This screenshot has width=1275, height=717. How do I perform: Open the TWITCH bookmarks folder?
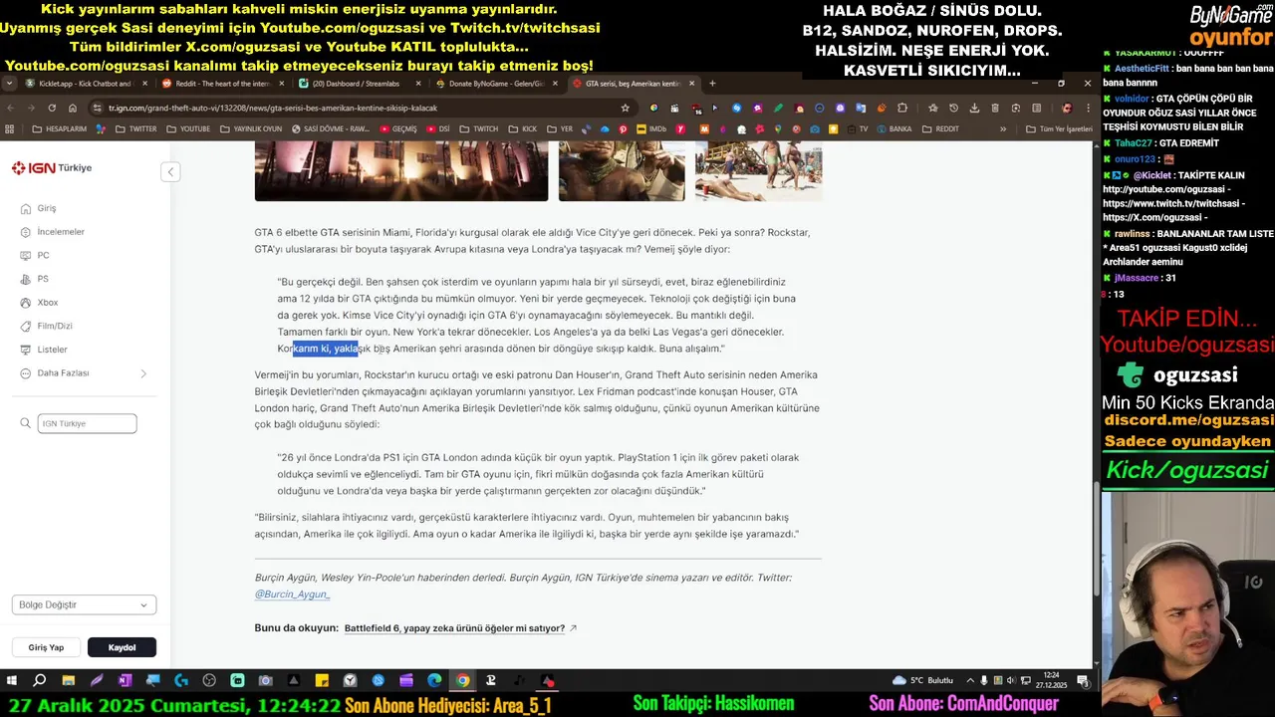478,128
